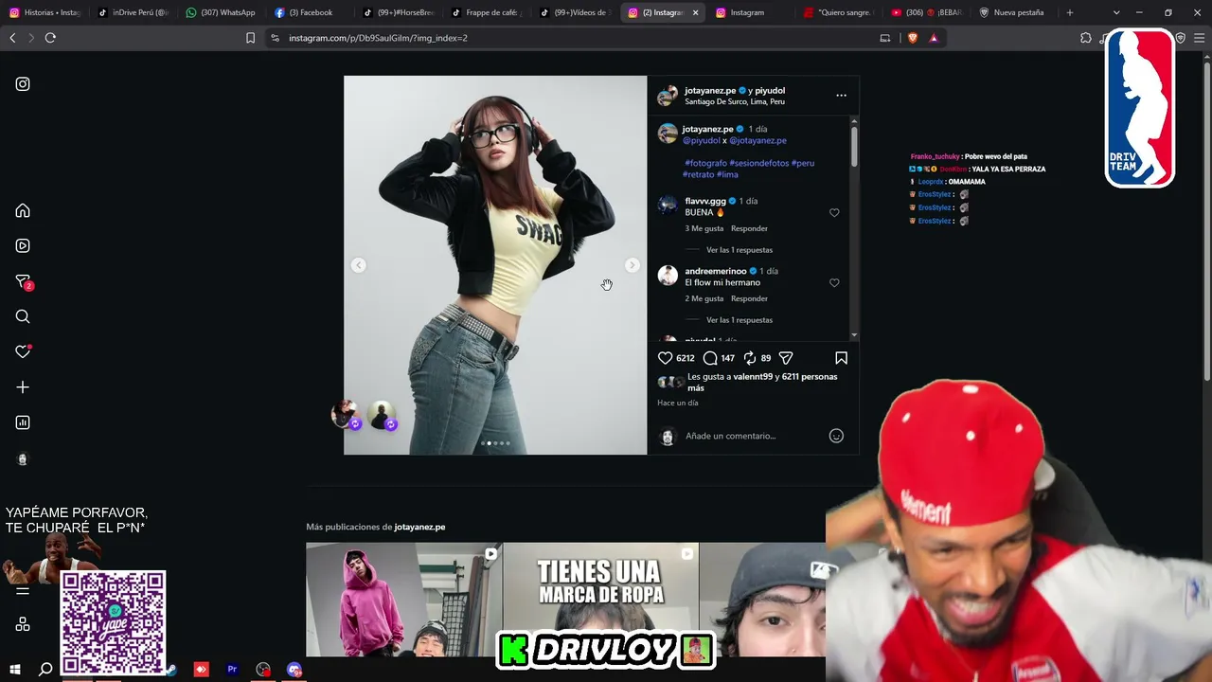Open Santiago De Surco location link
The height and width of the screenshot is (682, 1212).
[x=735, y=101]
